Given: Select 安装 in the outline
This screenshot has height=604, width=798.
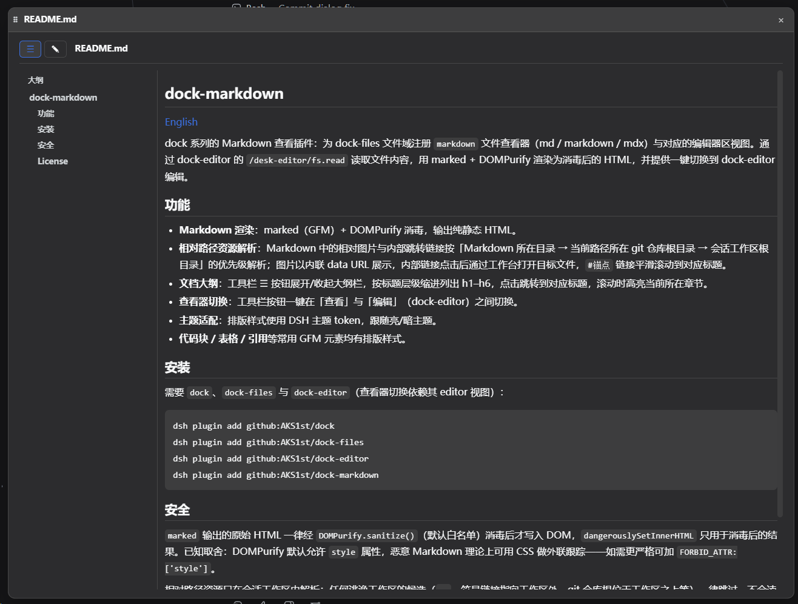Looking at the screenshot, I should (x=46, y=129).
